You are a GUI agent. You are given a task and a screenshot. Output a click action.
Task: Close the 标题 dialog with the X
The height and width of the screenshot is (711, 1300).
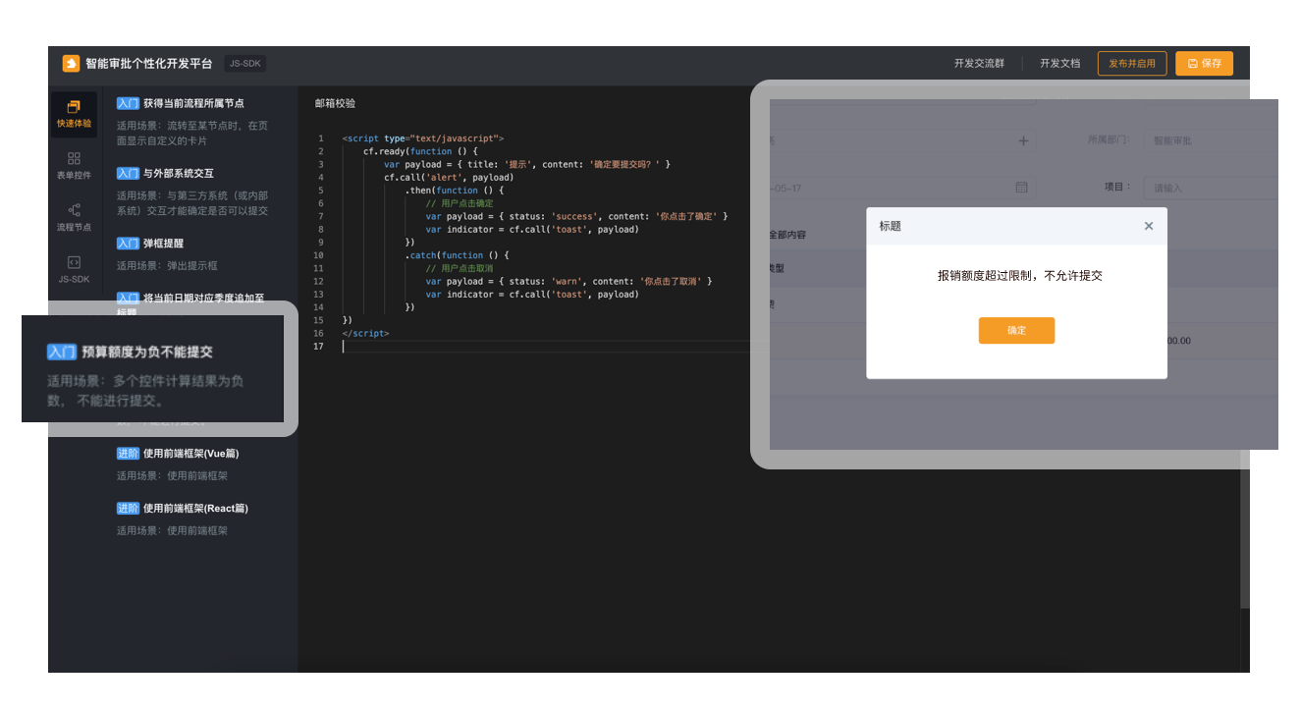1149,226
